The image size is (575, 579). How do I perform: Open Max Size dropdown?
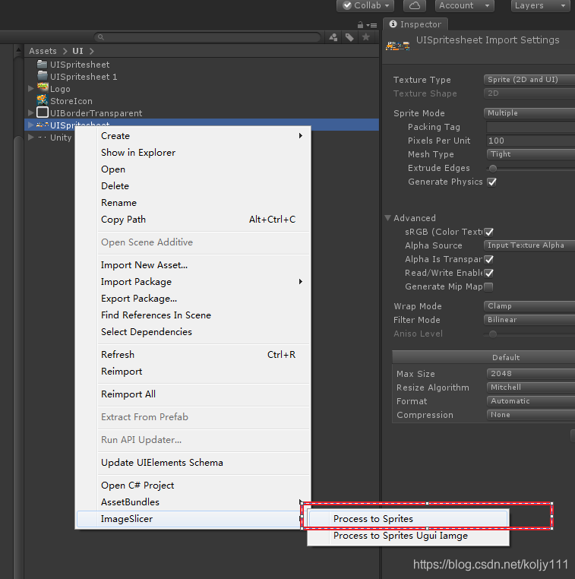pos(531,374)
